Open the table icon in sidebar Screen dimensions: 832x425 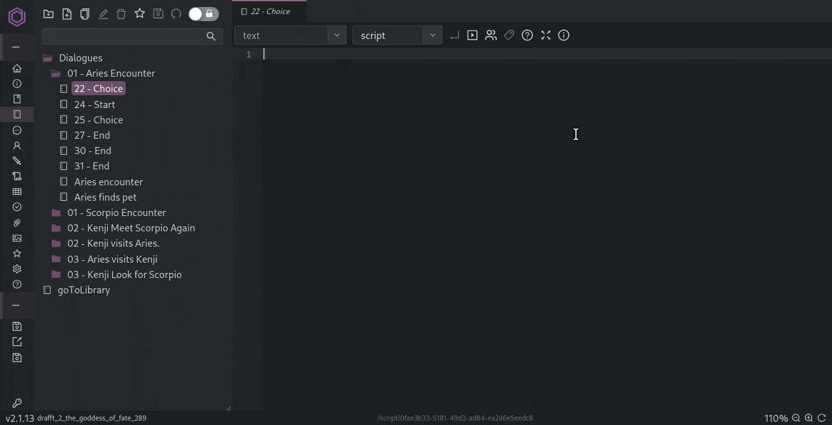pos(17,192)
